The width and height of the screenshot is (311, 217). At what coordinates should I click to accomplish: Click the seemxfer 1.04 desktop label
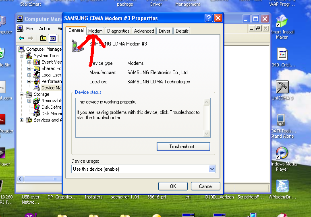125,197
